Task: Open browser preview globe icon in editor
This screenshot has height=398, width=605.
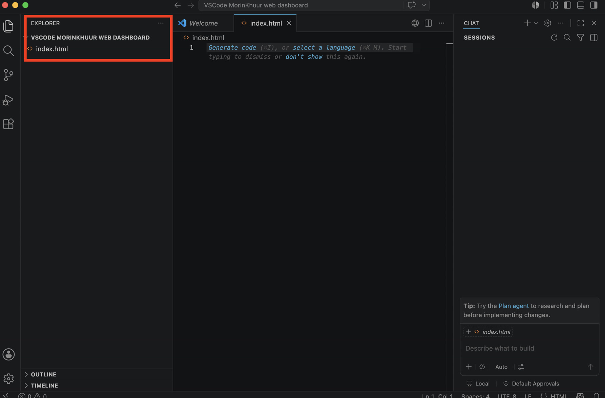Action: pyautogui.click(x=415, y=23)
